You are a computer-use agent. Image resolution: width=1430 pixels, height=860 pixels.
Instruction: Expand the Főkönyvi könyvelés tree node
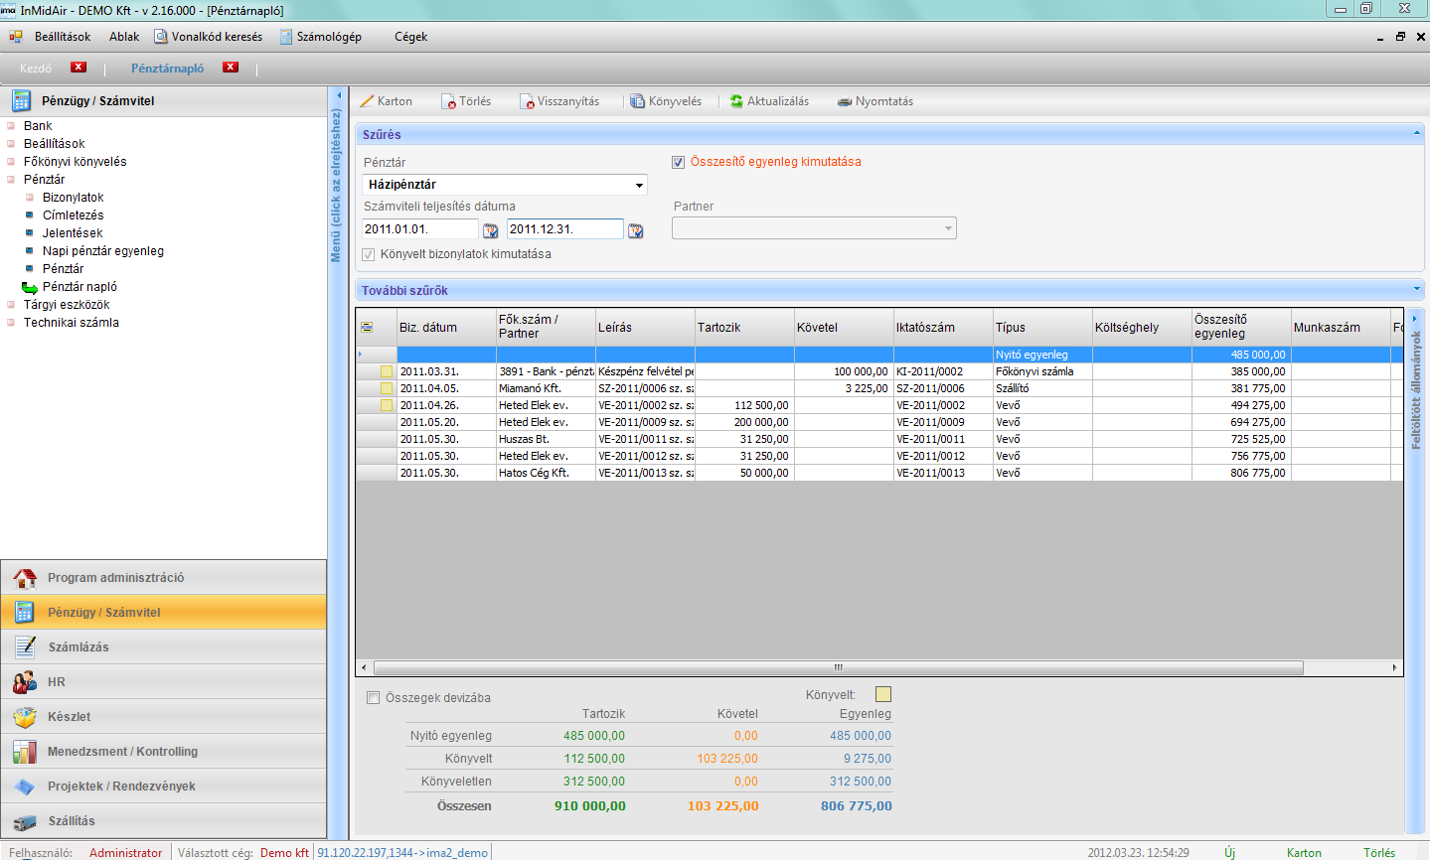tap(11, 162)
